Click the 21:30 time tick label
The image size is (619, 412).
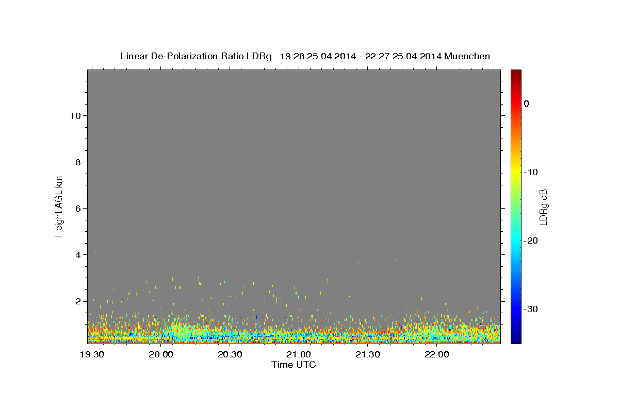368,355
